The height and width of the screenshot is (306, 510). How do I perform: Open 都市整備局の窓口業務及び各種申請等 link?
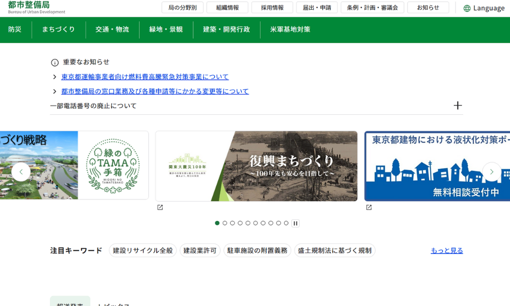click(155, 91)
